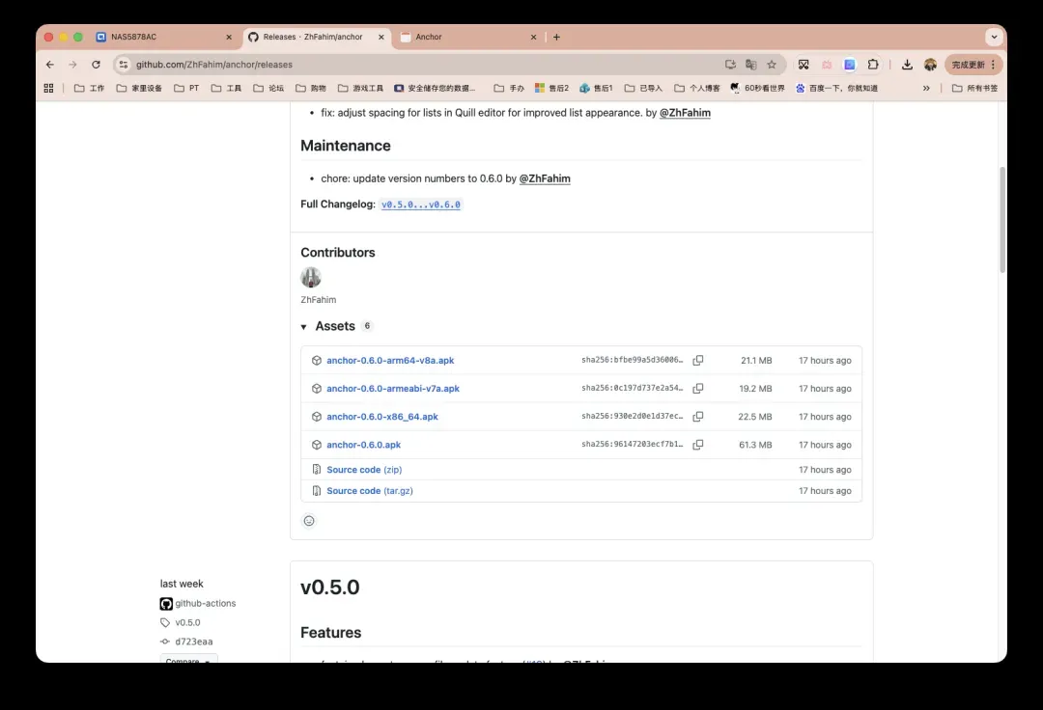Open the apps grid in bookmarks bar
Image resolution: width=1043 pixels, height=710 pixels.
49,88
